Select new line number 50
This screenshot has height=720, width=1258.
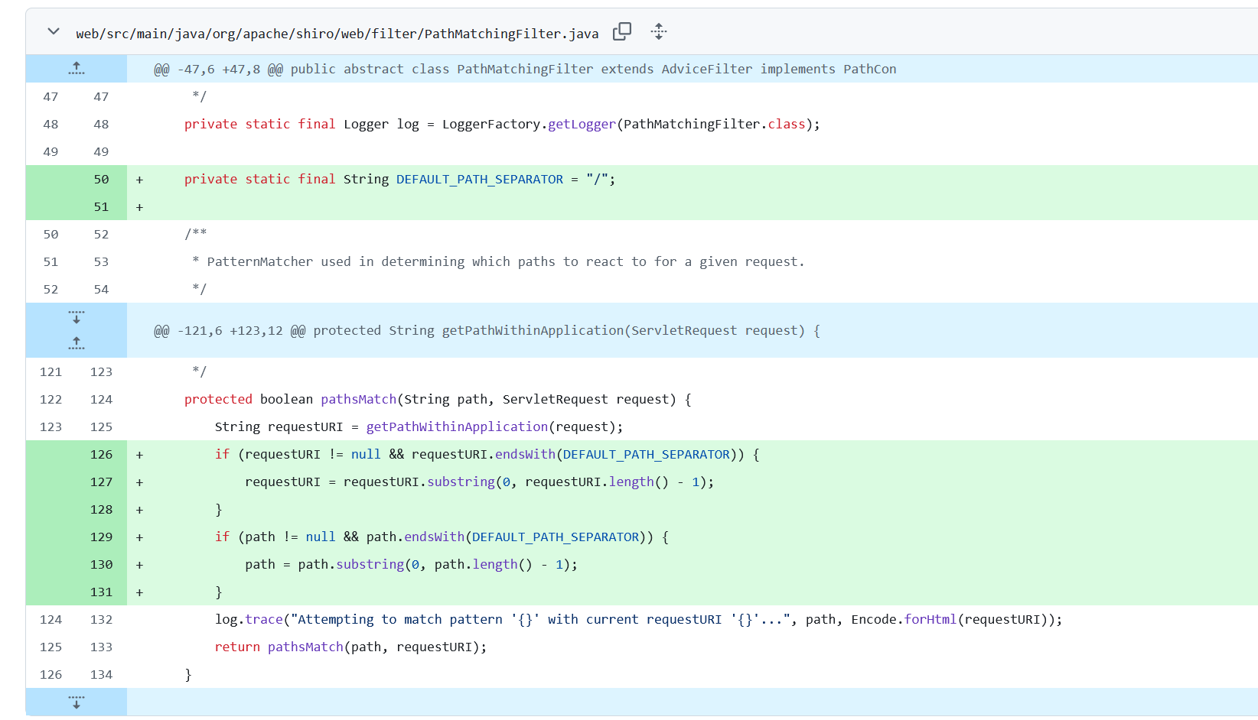(x=101, y=179)
